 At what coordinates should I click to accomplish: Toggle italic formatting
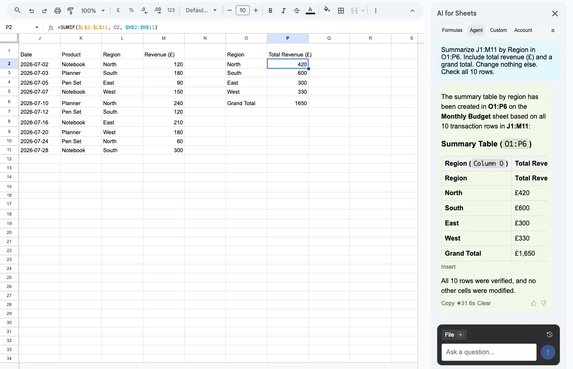click(284, 11)
